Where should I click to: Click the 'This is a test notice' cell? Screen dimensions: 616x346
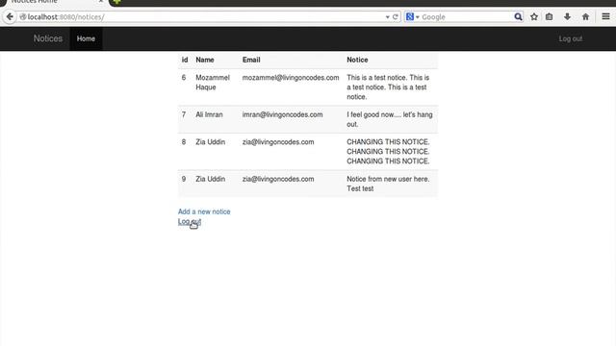pos(388,87)
